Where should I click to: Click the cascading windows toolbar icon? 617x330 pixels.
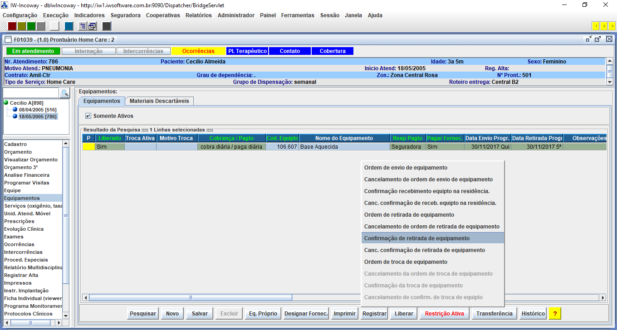(92, 26)
